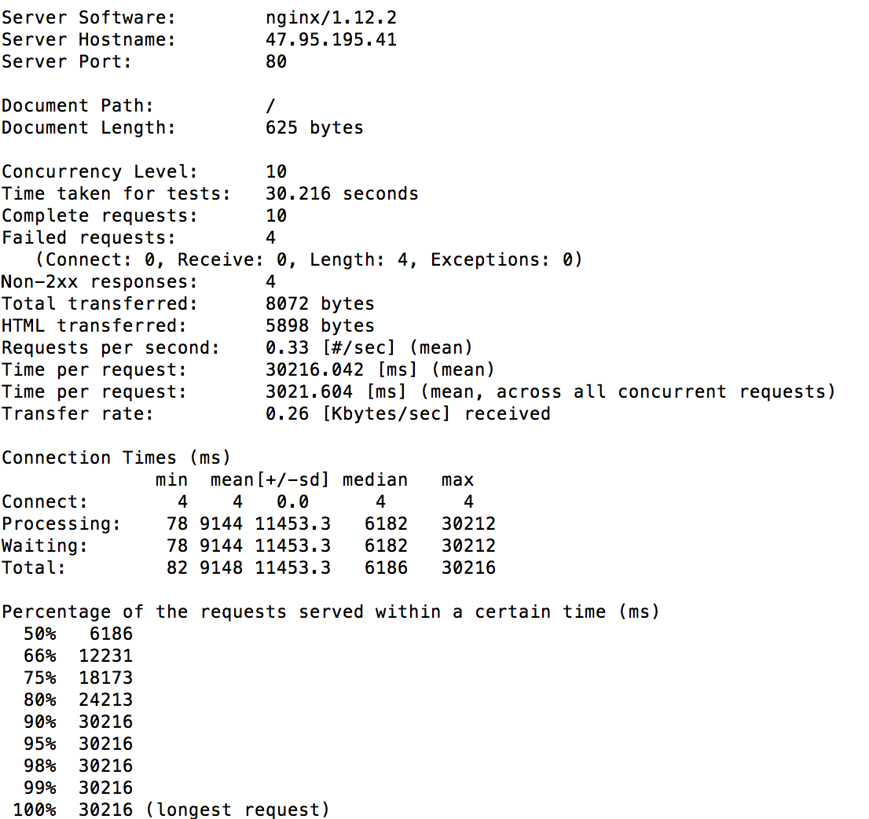Select the Server Port value 80
The width and height of the screenshot is (869, 819).
276,61
